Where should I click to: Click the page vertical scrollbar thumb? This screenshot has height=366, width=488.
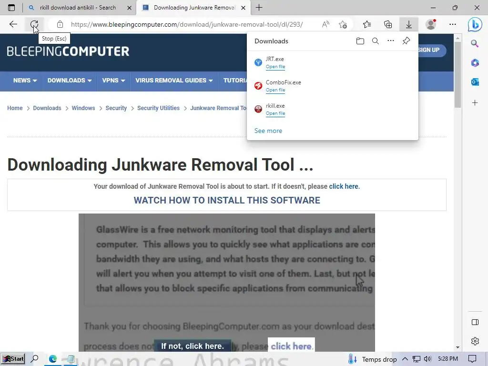click(457, 75)
